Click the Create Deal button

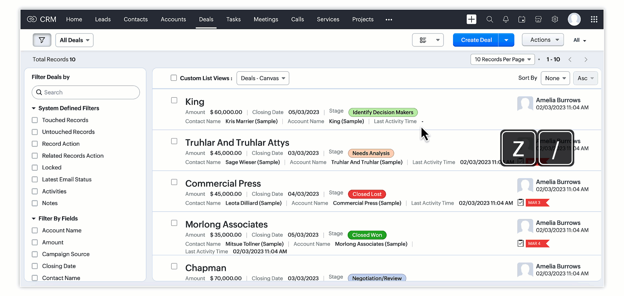click(476, 40)
